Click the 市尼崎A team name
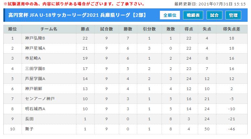Screen dimensions: 251x139 (33, 58)
